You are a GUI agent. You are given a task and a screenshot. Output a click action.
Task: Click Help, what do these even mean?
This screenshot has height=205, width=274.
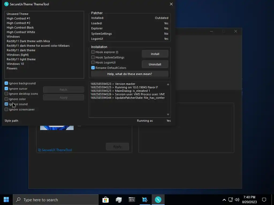pos(130,74)
